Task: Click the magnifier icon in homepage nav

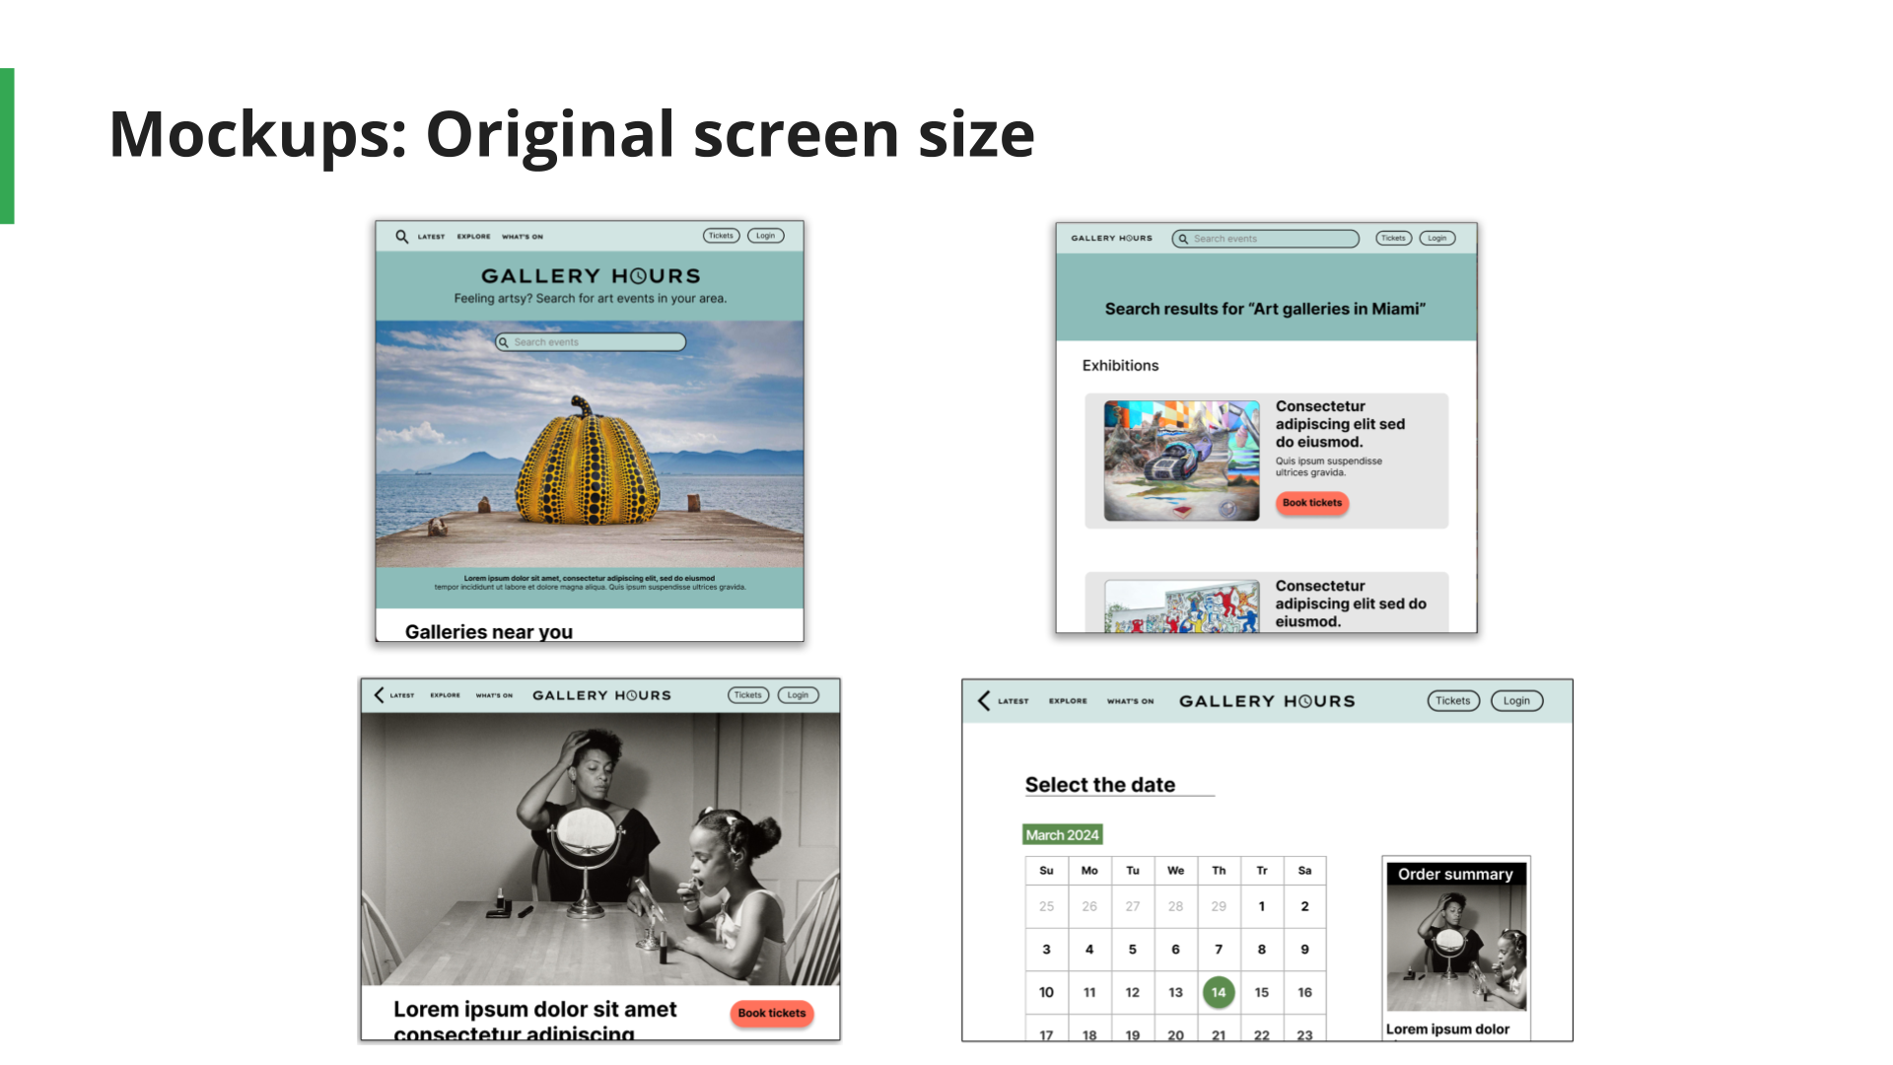Action: point(401,237)
